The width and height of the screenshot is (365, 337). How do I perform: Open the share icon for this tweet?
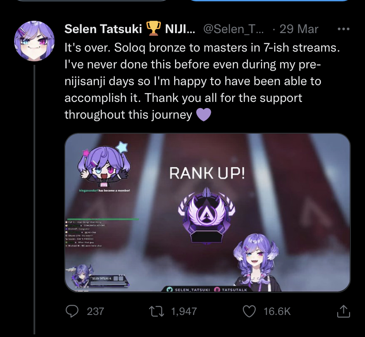(x=343, y=311)
